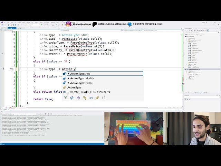Select ActionType::Add autocomplete suggestion
The width and height of the screenshot is (221, 166).
pos(105,74)
